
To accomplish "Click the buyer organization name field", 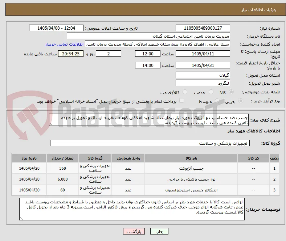I will tap(148, 36).
